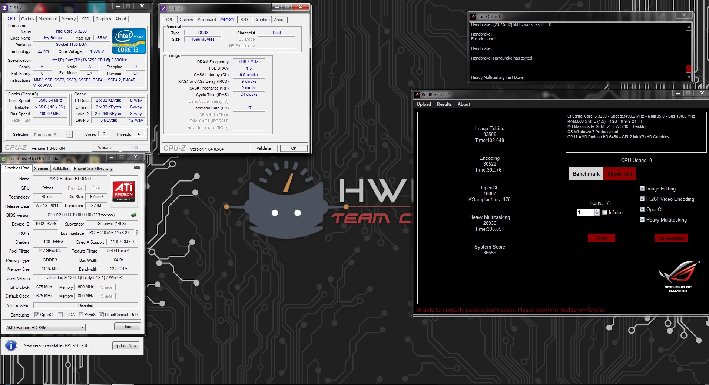Image resolution: width=709 pixels, height=385 pixels.
Task: Click the Unable to parse system specs message
Action: [510, 310]
